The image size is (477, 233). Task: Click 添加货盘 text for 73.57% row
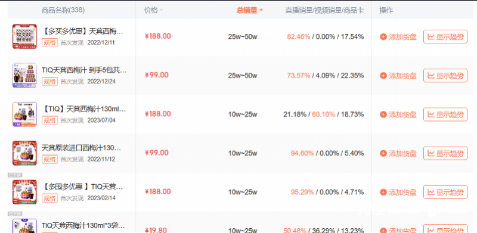click(402, 76)
